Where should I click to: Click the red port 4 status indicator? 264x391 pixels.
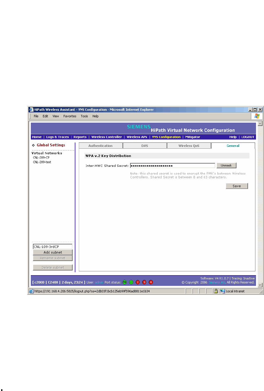[151, 282]
